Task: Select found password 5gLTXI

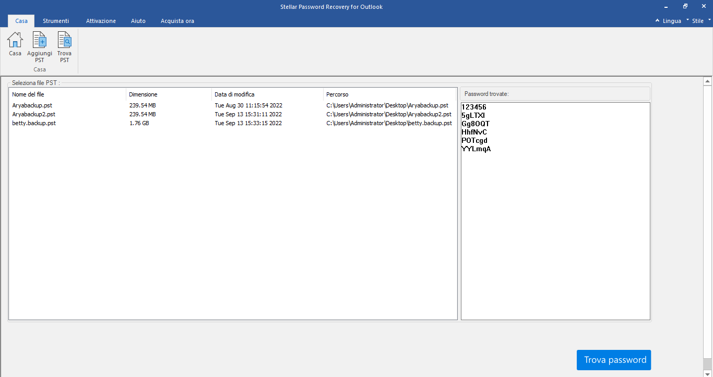Action: 473,115
